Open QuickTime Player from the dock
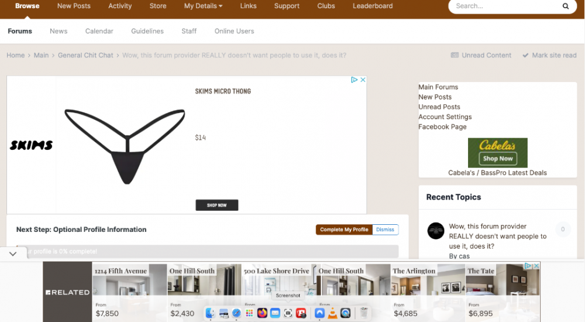585x322 pixels. coord(346,313)
